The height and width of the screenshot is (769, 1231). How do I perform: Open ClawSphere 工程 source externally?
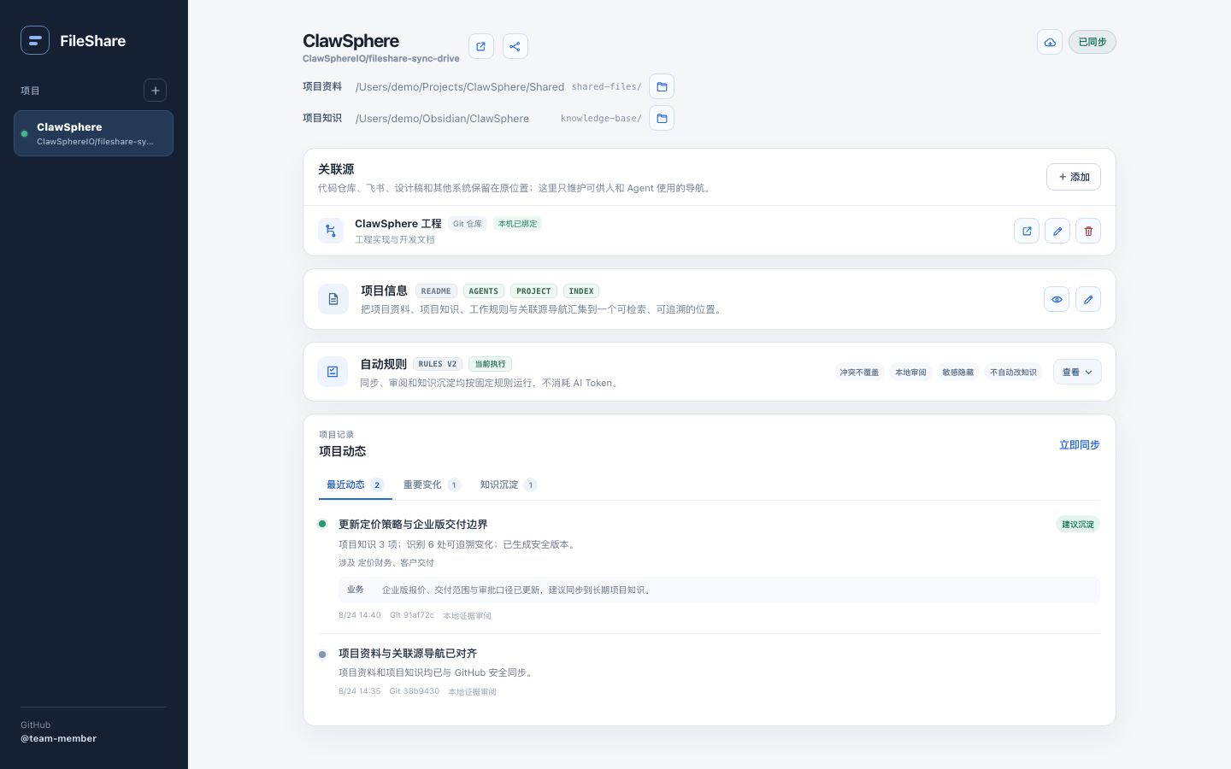[x=1027, y=231]
